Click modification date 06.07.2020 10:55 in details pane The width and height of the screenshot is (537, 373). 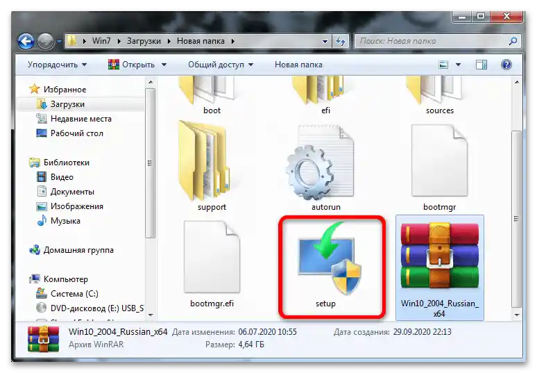(x=268, y=332)
